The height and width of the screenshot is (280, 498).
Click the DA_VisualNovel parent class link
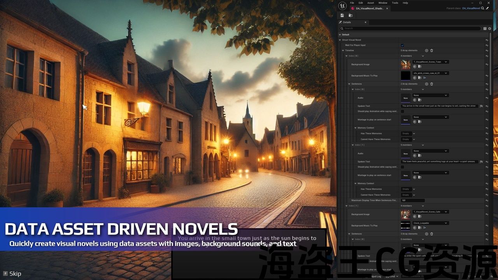[471, 8]
